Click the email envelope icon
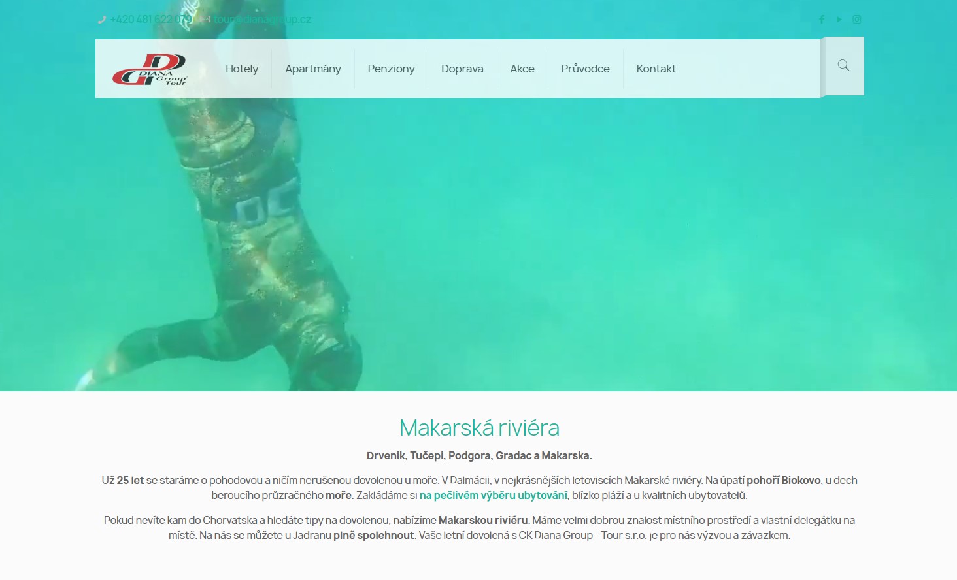The height and width of the screenshot is (580, 957). 205,20
